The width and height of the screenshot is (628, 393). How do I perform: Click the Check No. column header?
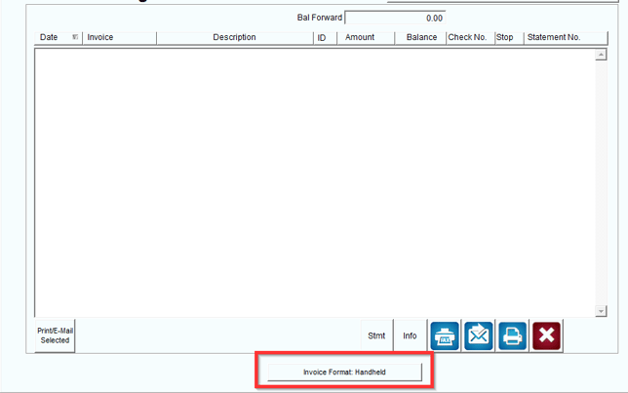point(470,38)
